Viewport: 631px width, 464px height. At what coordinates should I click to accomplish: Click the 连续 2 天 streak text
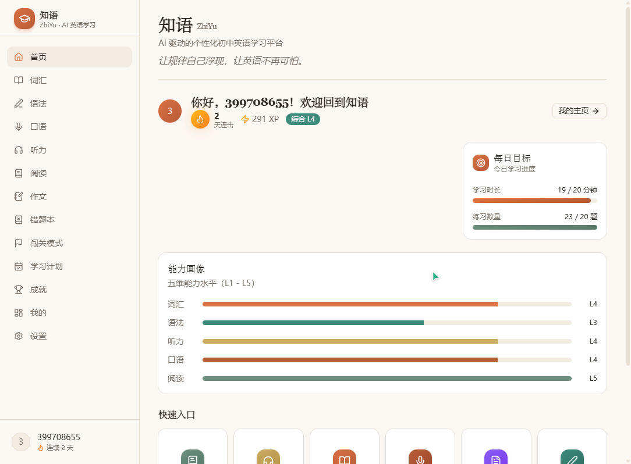(59, 448)
